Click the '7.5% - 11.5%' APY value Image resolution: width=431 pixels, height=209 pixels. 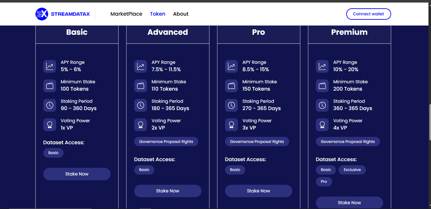(x=166, y=69)
